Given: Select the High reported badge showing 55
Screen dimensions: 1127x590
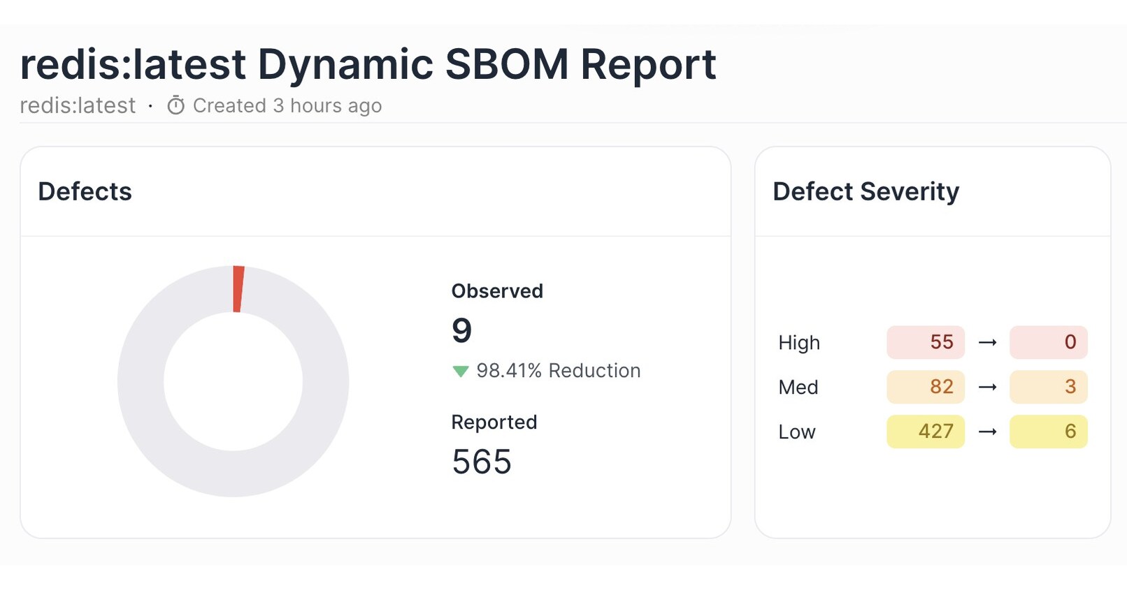Looking at the screenshot, I should pos(925,342).
